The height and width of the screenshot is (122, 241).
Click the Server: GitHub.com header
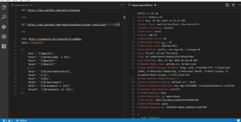click(150, 17)
